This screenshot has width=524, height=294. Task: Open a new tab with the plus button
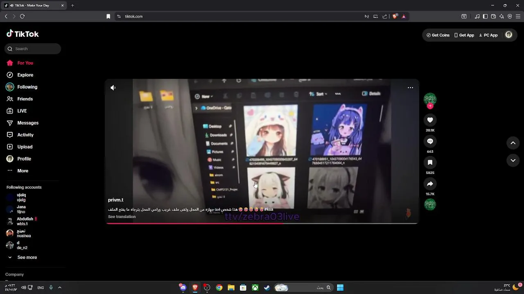pos(72,5)
